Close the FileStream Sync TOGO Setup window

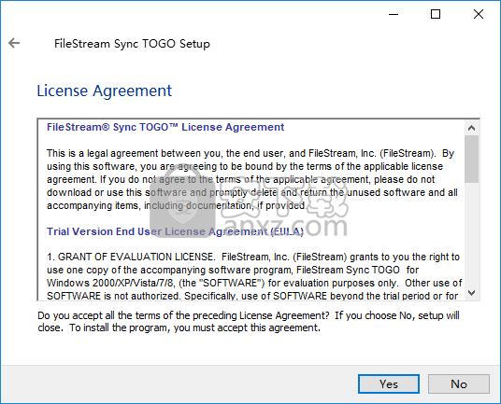coord(479,14)
